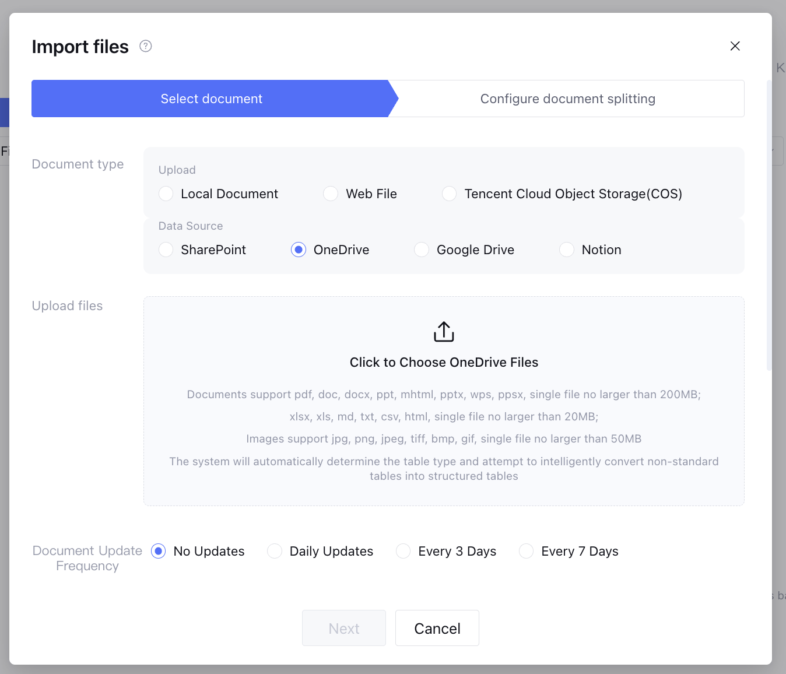The image size is (786, 674).
Task: Select the OneDrive radio button
Action: 299,250
